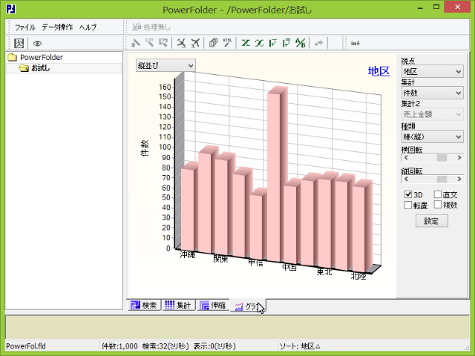Click the folder icon beside お試し

point(24,68)
